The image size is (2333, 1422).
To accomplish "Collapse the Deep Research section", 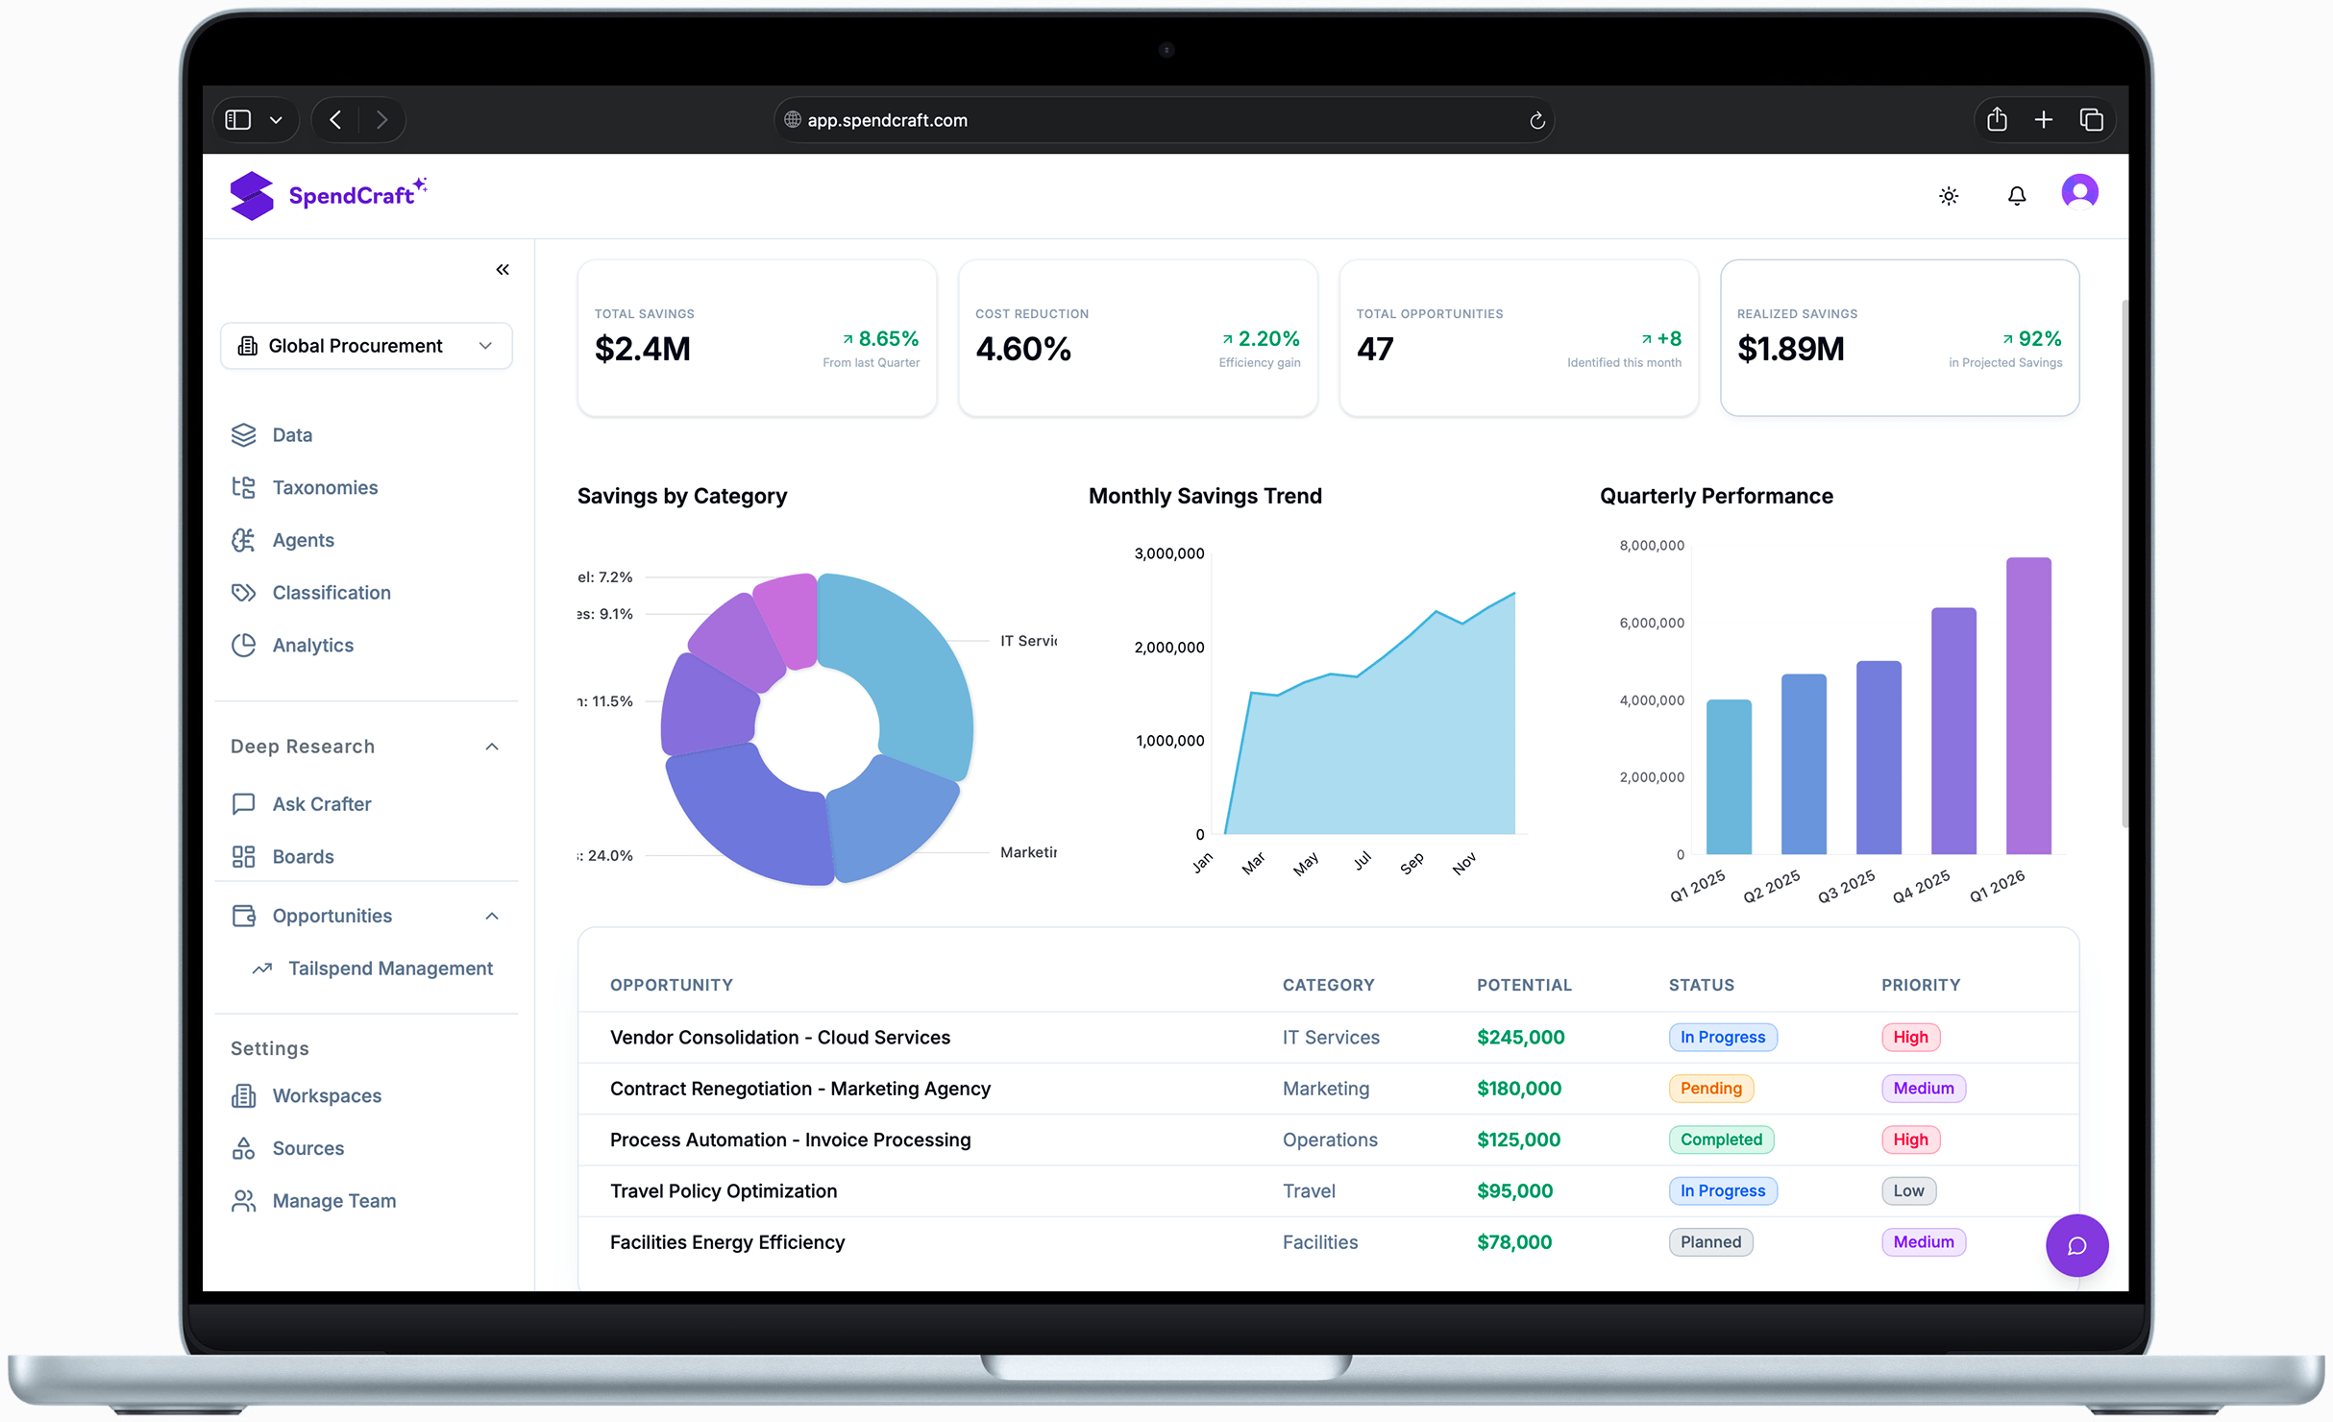I will [492, 746].
